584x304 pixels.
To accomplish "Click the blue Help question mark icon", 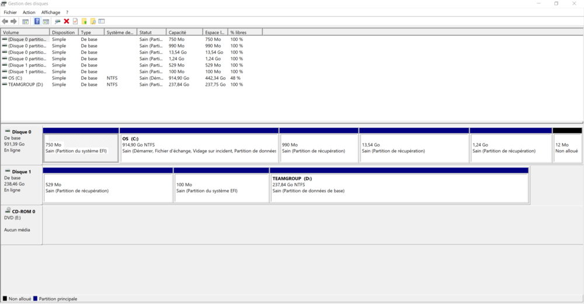I will pyautogui.click(x=37, y=22).
